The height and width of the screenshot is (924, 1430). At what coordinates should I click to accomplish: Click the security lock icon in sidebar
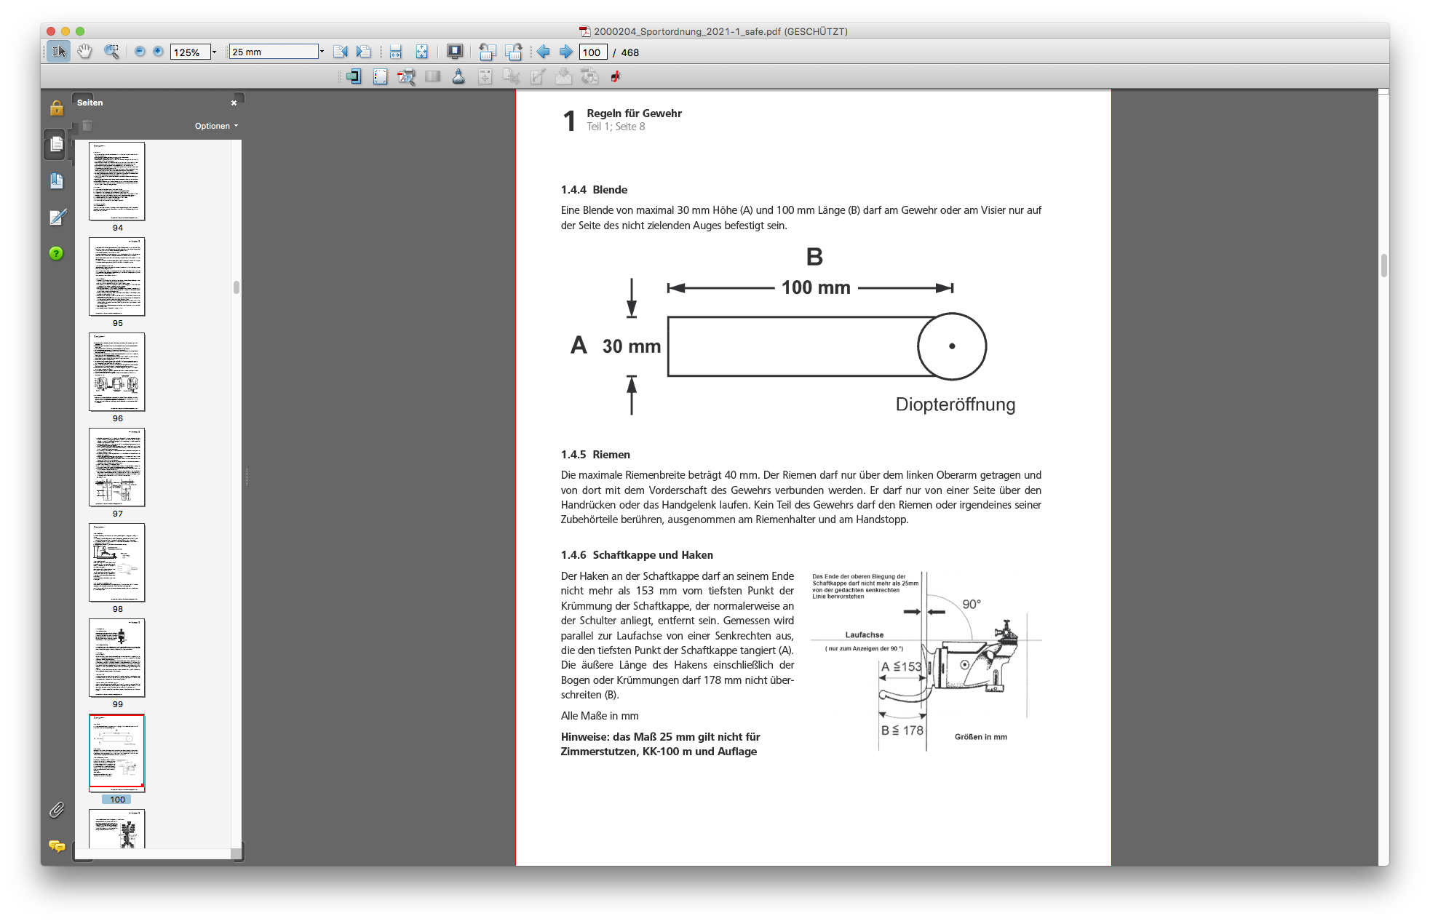57,108
